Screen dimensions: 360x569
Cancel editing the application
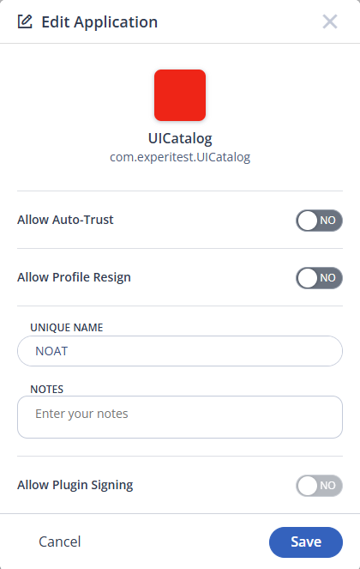click(x=60, y=542)
